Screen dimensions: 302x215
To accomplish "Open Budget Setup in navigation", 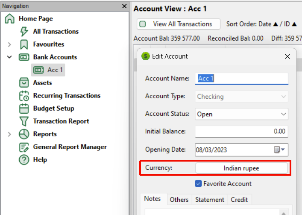I will click(54, 109).
